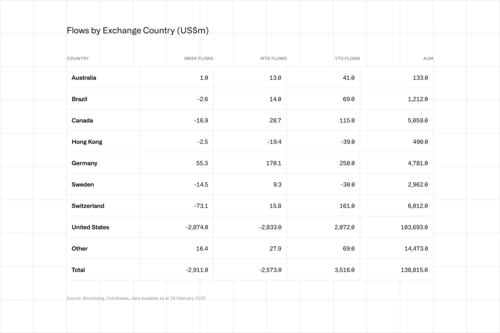The image size is (500, 333).
Task: Click Germany MTD flows value 170.1
Action: [273, 163]
